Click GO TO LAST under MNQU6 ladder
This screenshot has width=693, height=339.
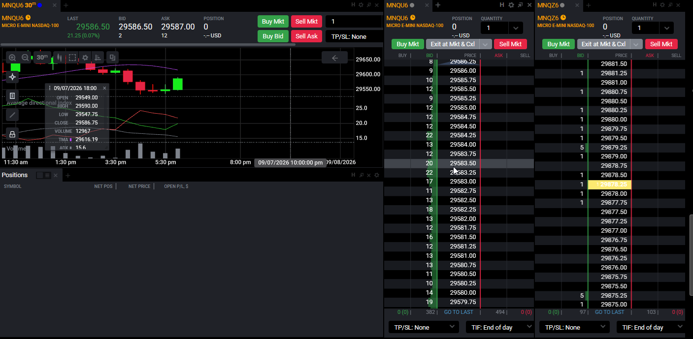(459, 312)
